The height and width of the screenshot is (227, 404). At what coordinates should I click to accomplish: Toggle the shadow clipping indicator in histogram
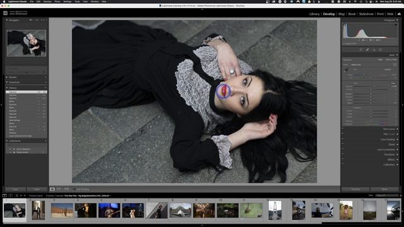[x=345, y=25]
